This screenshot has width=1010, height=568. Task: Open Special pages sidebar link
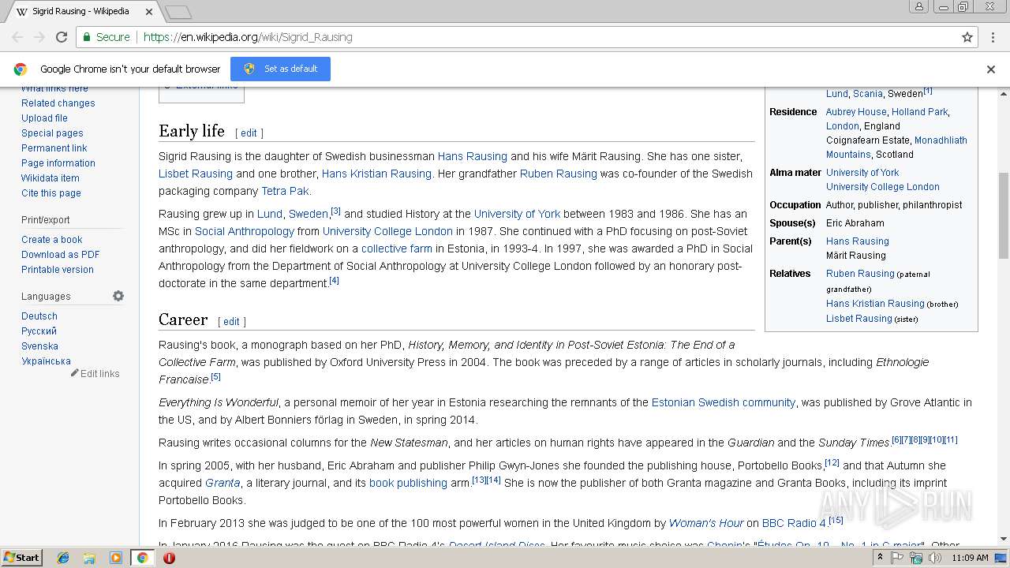coord(52,133)
